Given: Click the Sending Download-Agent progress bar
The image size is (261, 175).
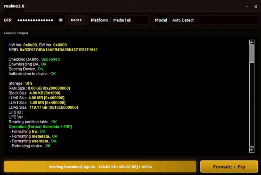Looking at the screenshot, I should point(100,166).
